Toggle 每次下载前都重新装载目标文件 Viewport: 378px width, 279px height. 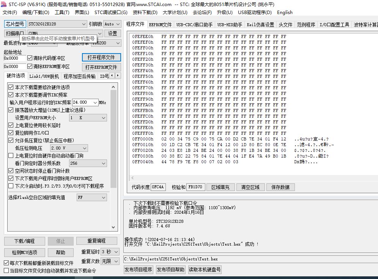click(6, 263)
